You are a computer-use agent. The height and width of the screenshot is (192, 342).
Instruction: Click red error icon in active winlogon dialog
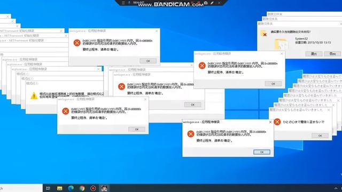click(x=191, y=134)
